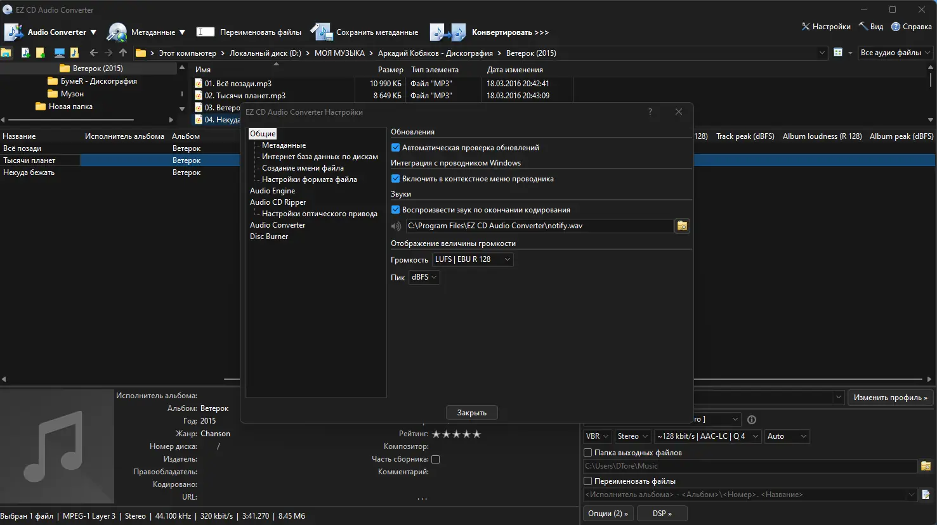Browse output folder with folder icon
Viewport: 937px width, 525px height.
926,466
